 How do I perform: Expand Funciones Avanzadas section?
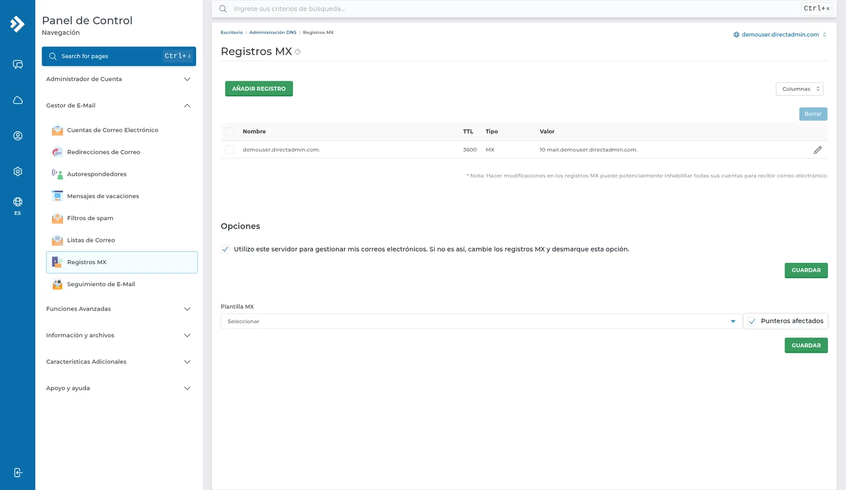(x=118, y=309)
